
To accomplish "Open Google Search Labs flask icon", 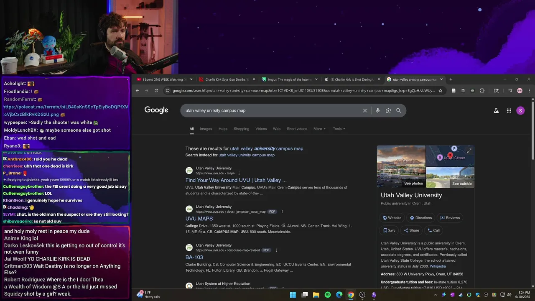I will point(496,110).
